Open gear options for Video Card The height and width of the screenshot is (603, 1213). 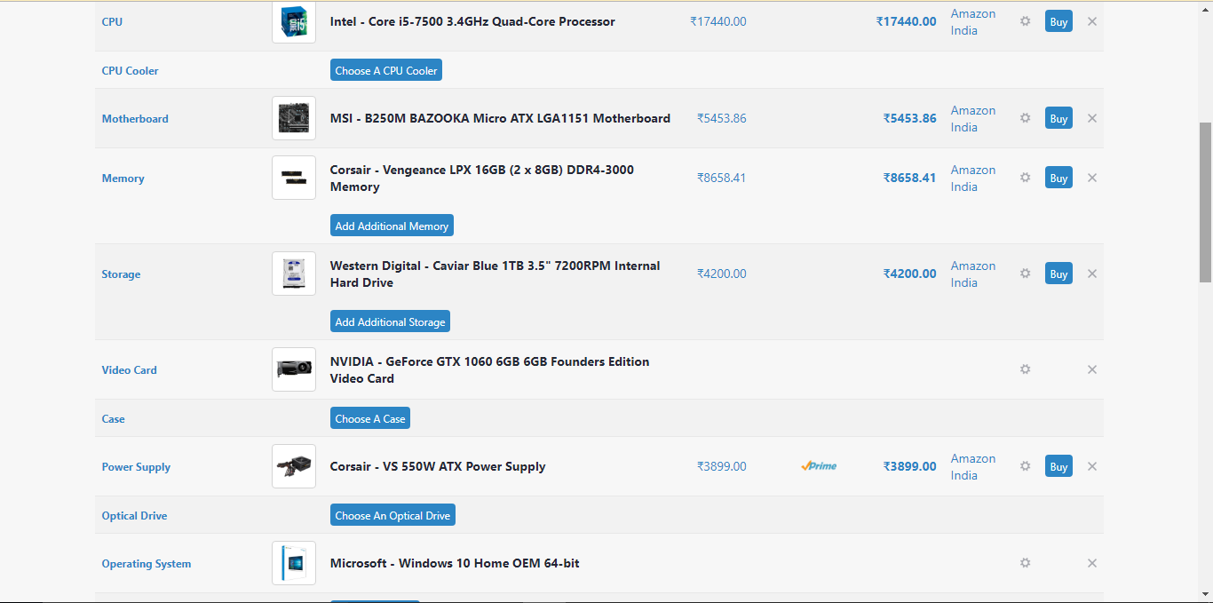[x=1025, y=369]
